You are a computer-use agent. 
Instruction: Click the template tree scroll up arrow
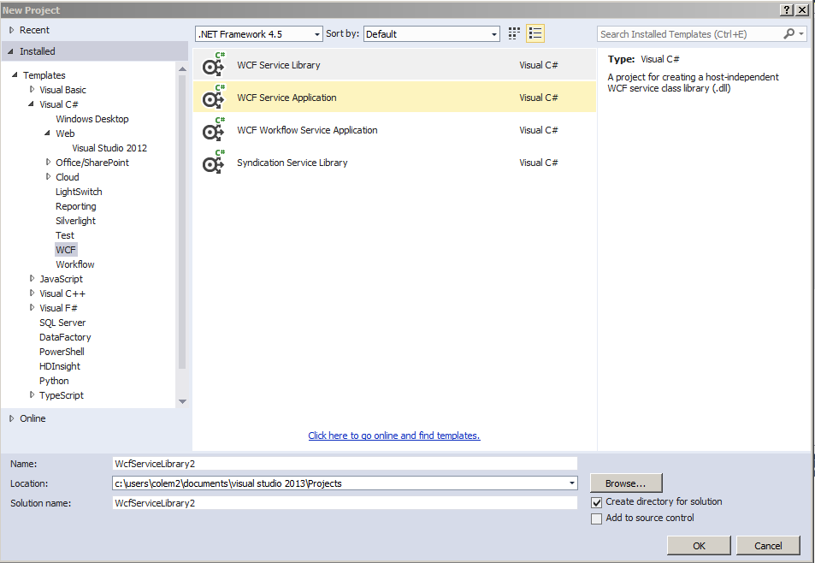coord(182,68)
